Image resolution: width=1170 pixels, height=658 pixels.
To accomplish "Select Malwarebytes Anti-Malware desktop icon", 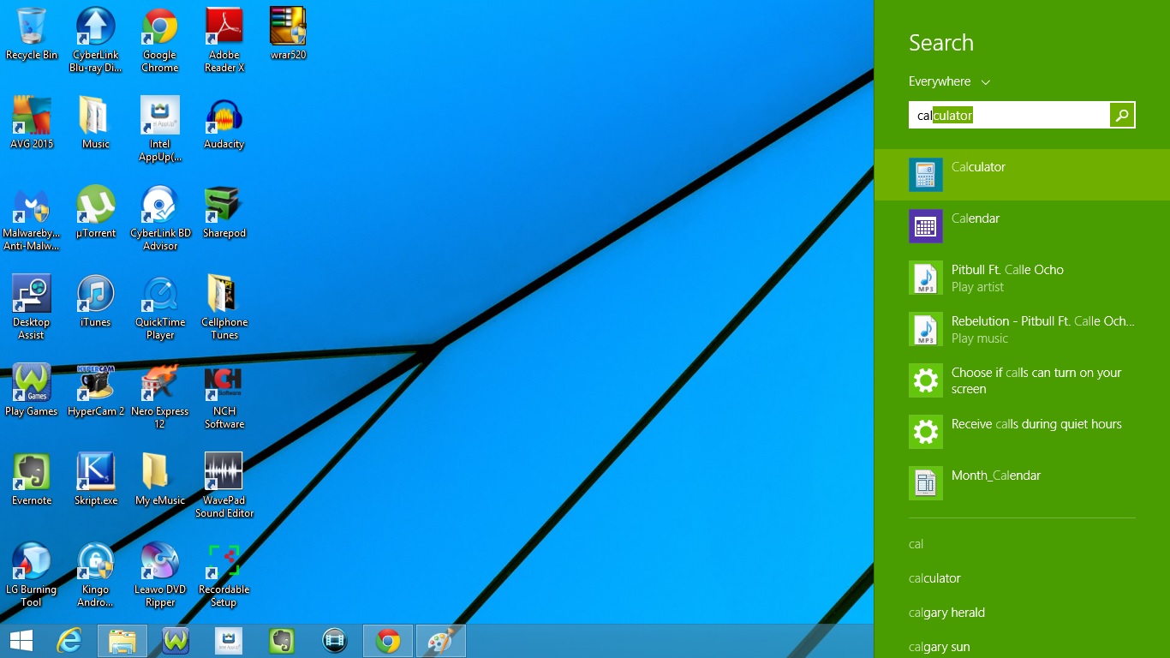I will tap(32, 218).
